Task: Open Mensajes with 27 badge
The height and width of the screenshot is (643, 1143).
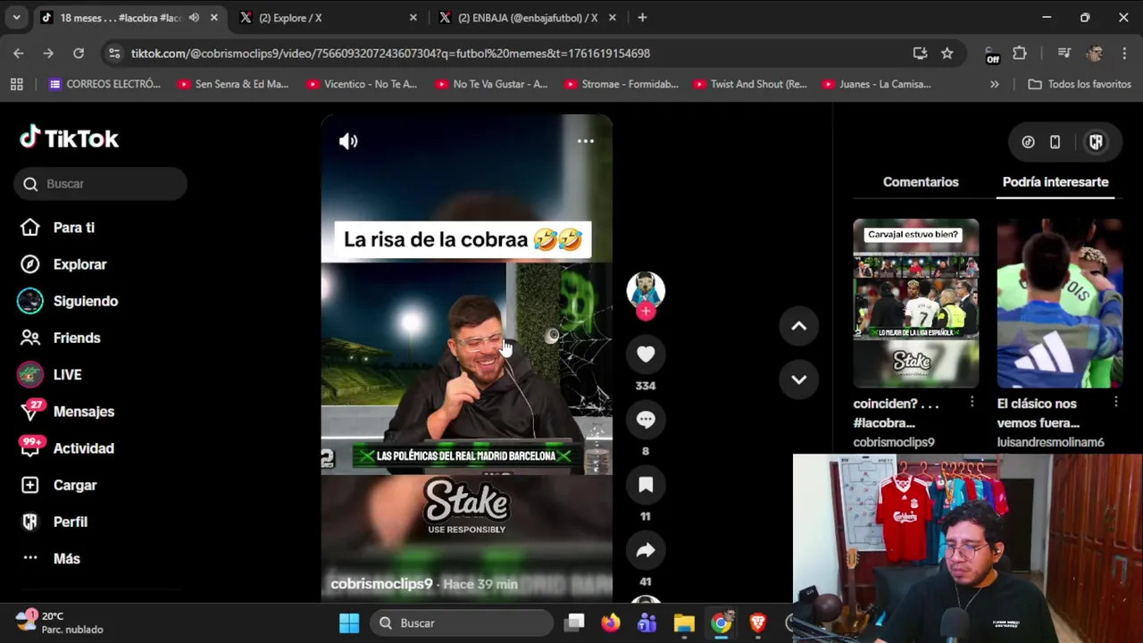Action: 84,412
